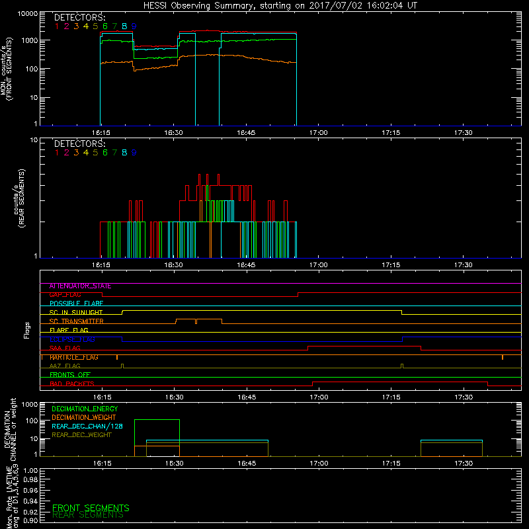Select the SAA_FLAG label
Viewport: 529px width, 529px height.
pos(65,348)
